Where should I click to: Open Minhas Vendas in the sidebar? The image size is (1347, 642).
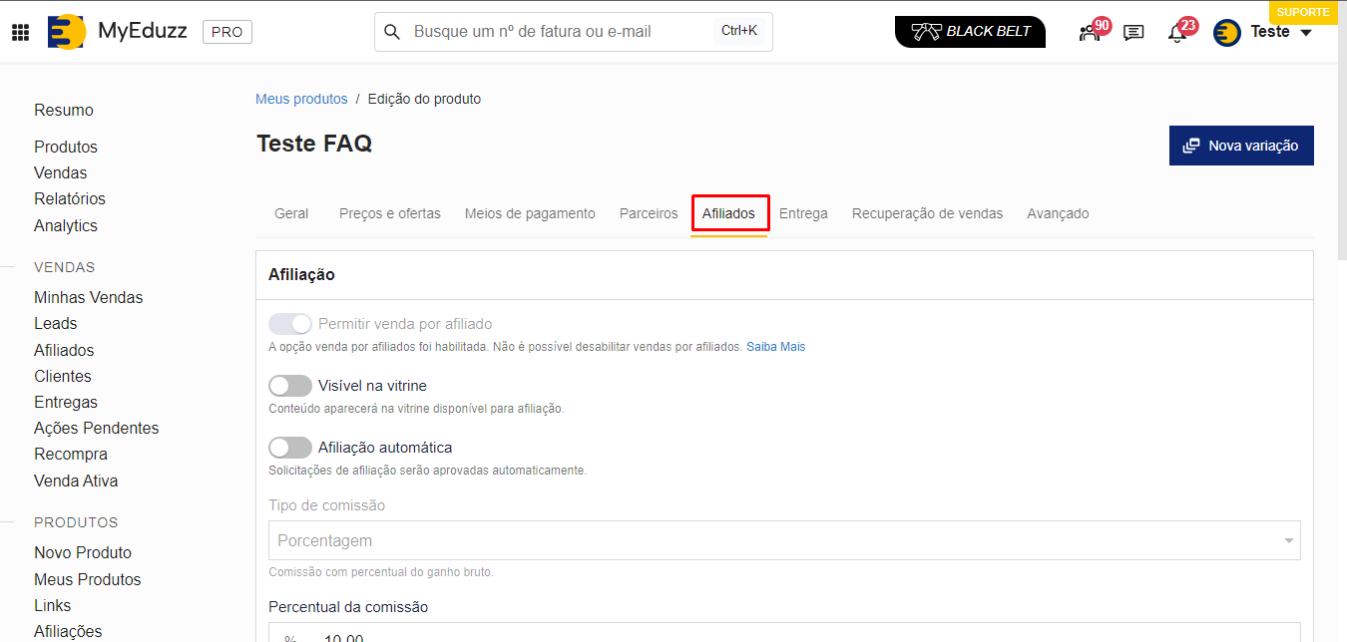88,297
